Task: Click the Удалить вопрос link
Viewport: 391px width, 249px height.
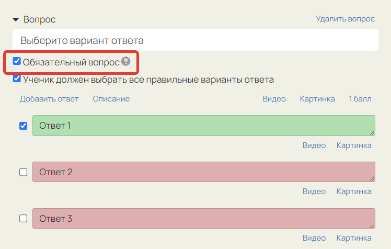Action: 345,19
